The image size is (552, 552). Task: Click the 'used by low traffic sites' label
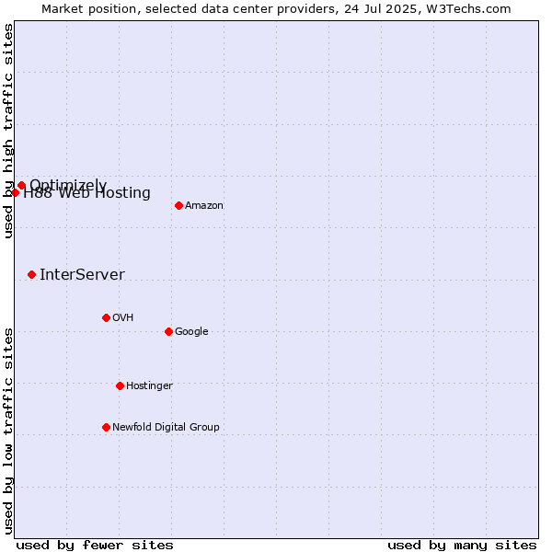tap(8, 431)
